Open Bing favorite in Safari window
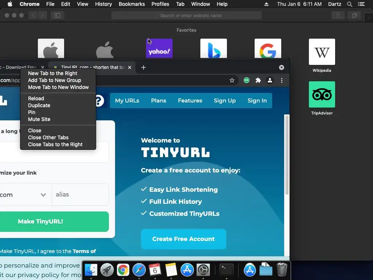The image size is (373, 280). point(213,48)
